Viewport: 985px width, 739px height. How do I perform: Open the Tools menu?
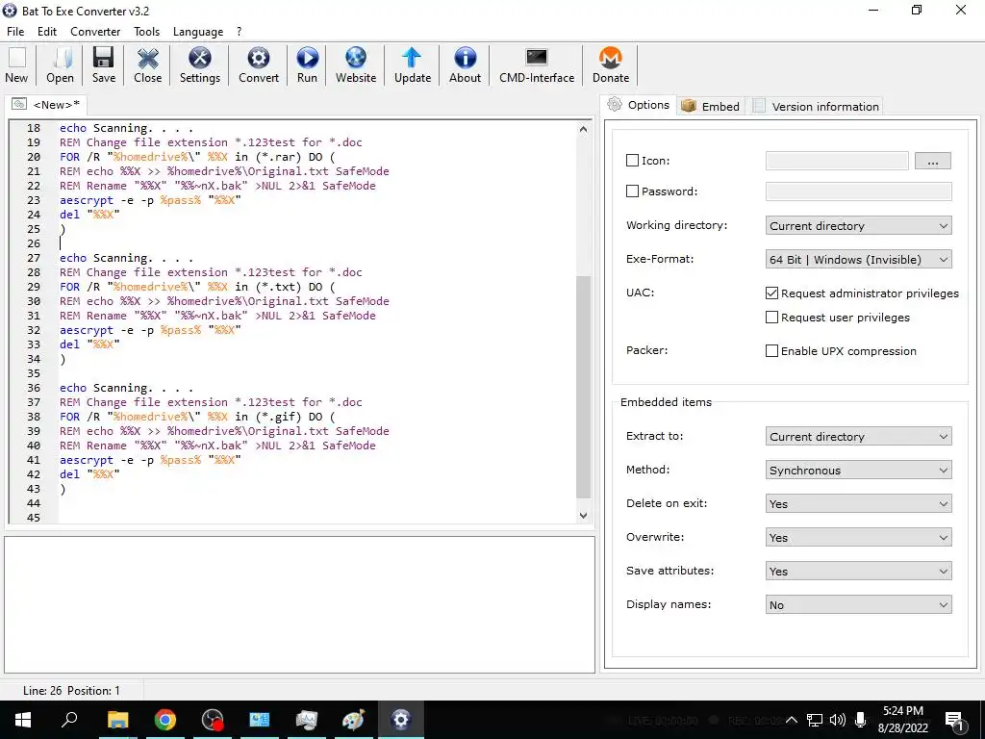[146, 32]
